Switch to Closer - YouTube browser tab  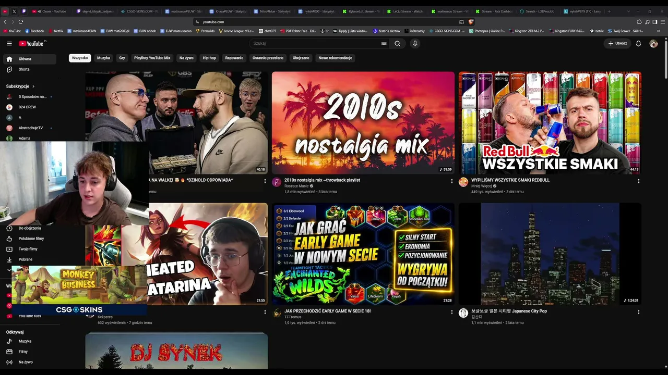51,11
